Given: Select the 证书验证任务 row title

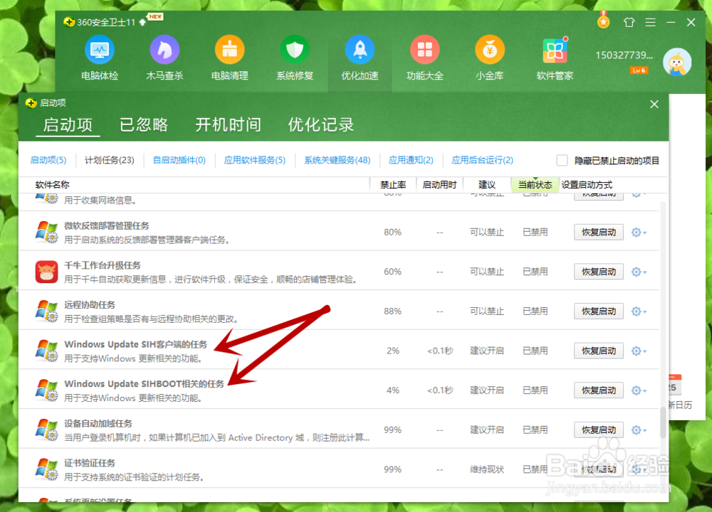Looking at the screenshot, I should point(90,463).
